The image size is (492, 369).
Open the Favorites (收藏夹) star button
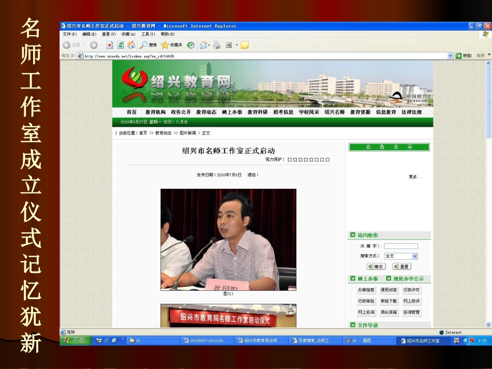[171, 45]
